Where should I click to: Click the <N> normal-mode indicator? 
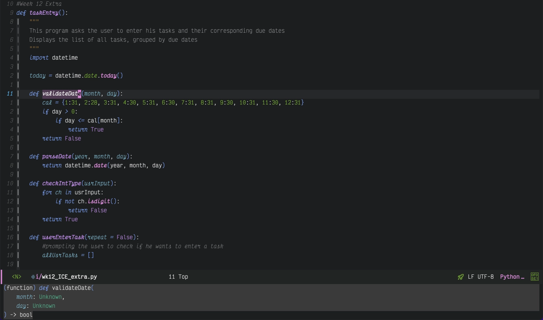[17, 277]
